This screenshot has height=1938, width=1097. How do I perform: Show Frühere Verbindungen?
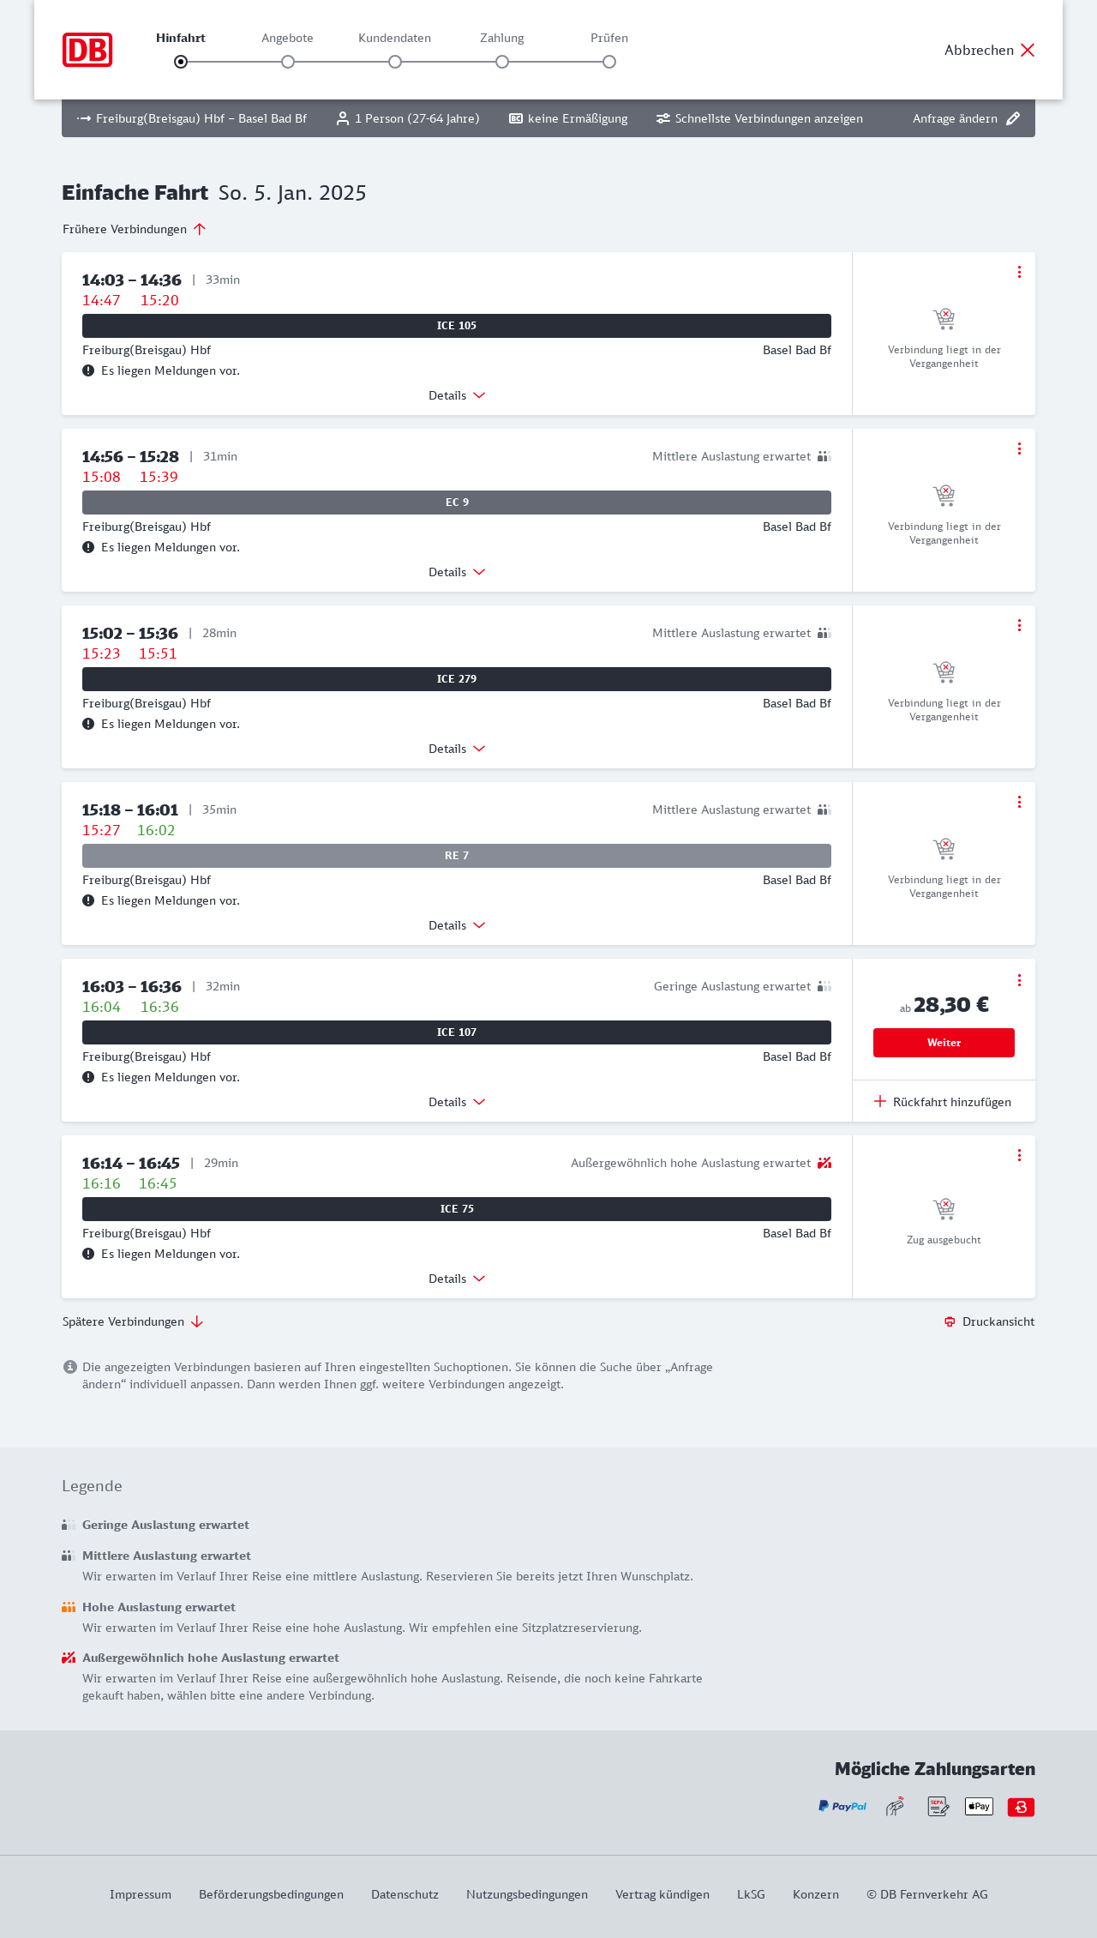click(x=134, y=229)
